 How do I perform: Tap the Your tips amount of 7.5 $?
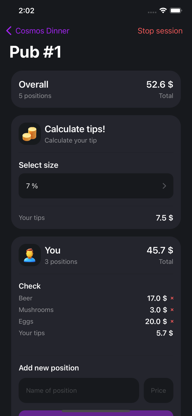(164, 218)
